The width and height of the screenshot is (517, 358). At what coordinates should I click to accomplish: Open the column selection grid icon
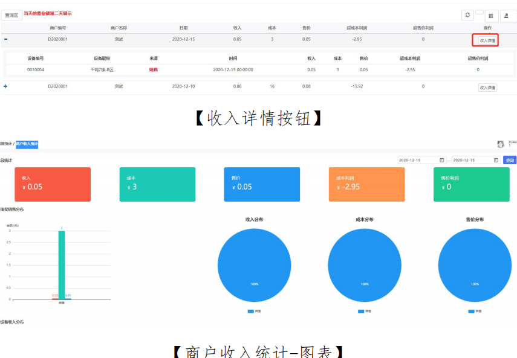pos(490,16)
